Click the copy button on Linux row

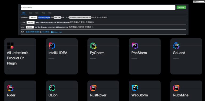coord(31,22)
